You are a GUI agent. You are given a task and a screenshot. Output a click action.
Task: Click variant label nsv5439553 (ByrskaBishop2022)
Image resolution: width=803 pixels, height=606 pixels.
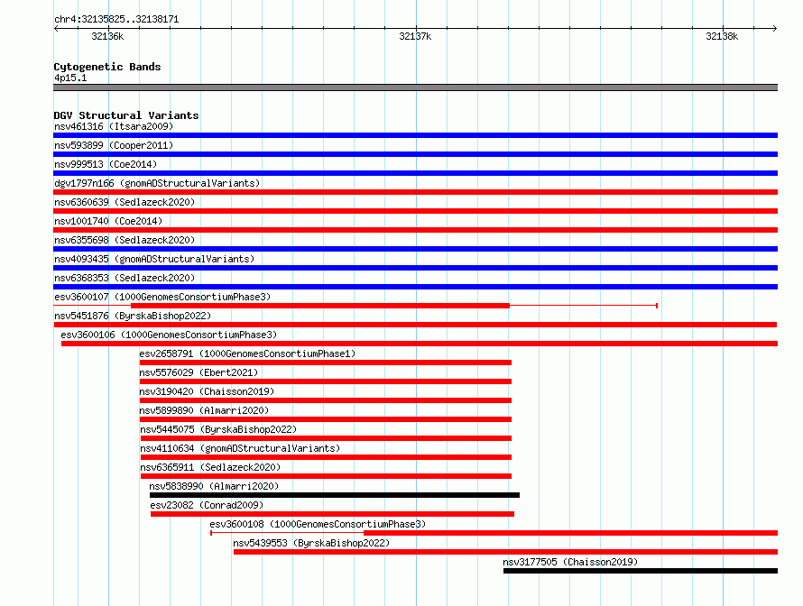(311, 543)
